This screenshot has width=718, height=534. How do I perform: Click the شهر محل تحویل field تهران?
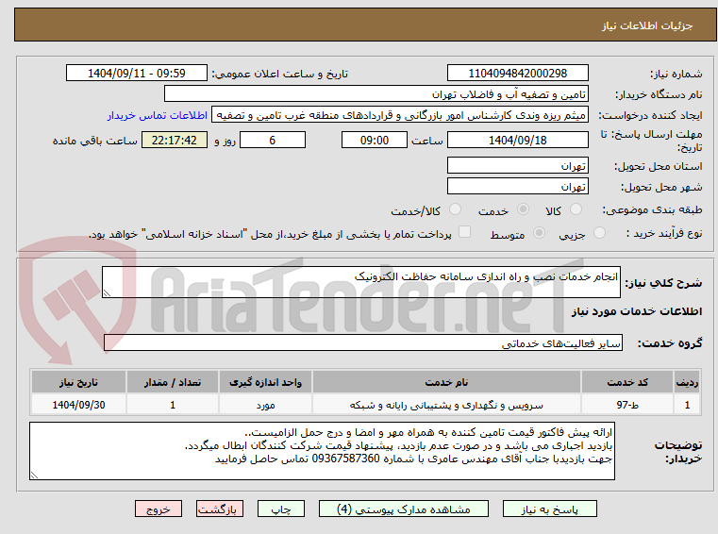point(517,187)
